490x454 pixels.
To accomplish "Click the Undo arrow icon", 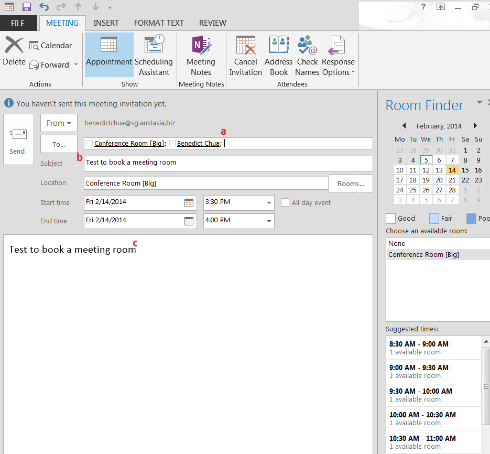I will tap(44, 7).
